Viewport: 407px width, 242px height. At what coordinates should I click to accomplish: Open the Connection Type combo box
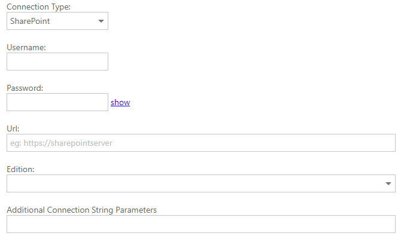point(57,21)
